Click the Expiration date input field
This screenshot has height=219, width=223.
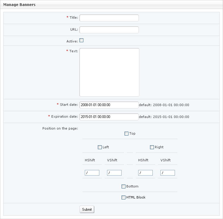pos(109,117)
